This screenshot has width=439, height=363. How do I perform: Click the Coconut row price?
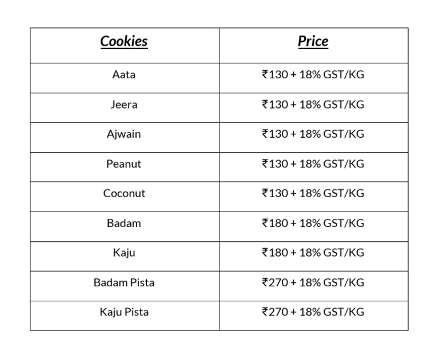(313, 194)
